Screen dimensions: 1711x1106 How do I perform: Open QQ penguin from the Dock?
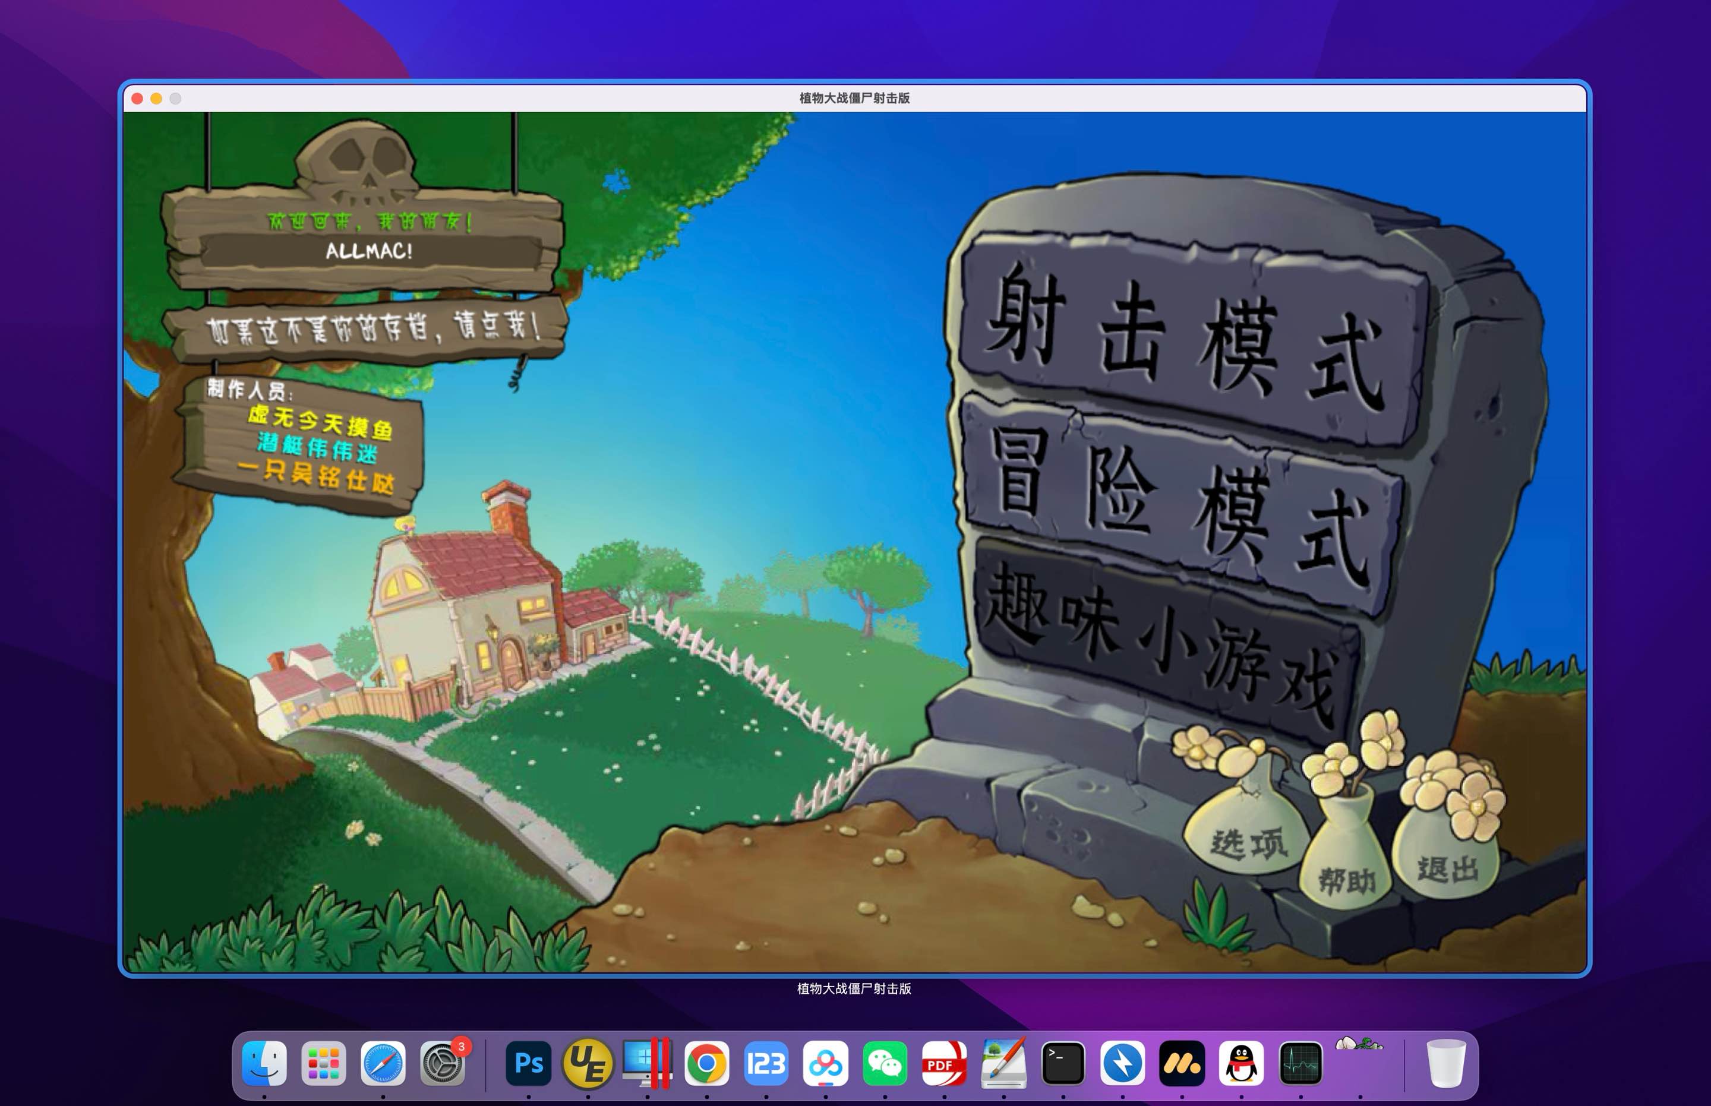click(1241, 1063)
